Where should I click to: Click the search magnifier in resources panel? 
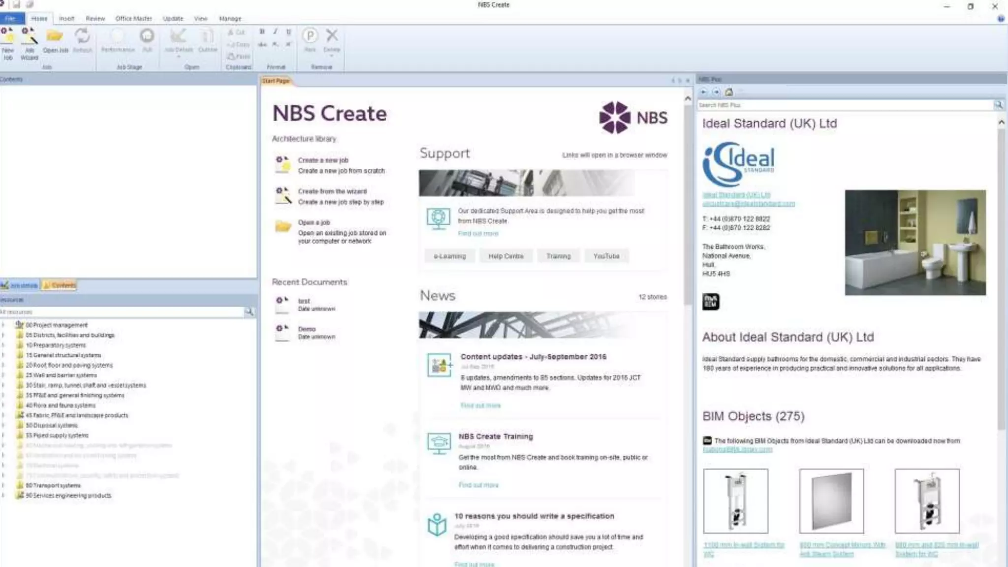point(250,312)
